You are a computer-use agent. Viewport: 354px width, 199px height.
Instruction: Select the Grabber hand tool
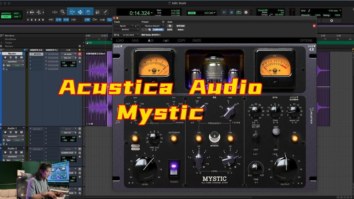click(x=88, y=12)
